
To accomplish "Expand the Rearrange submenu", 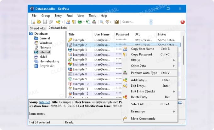I will (x=150, y=112).
